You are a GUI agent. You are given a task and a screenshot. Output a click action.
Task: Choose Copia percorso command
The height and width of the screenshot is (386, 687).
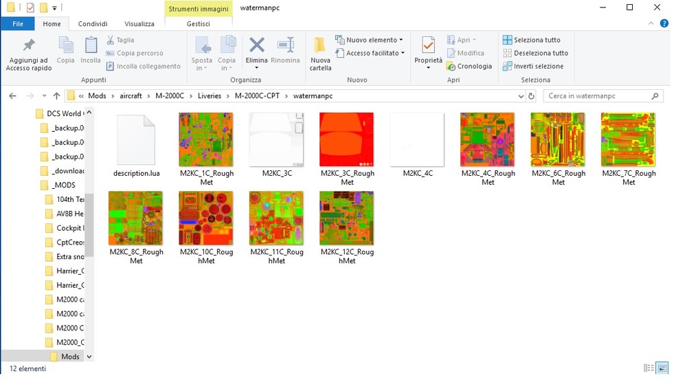[x=135, y=53]
